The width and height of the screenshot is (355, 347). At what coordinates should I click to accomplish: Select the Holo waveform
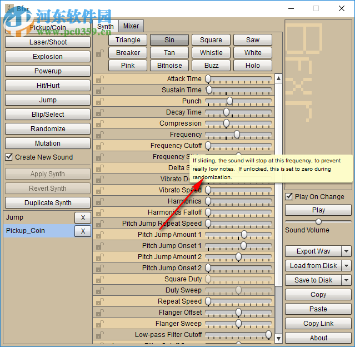(x=253, y=66)
